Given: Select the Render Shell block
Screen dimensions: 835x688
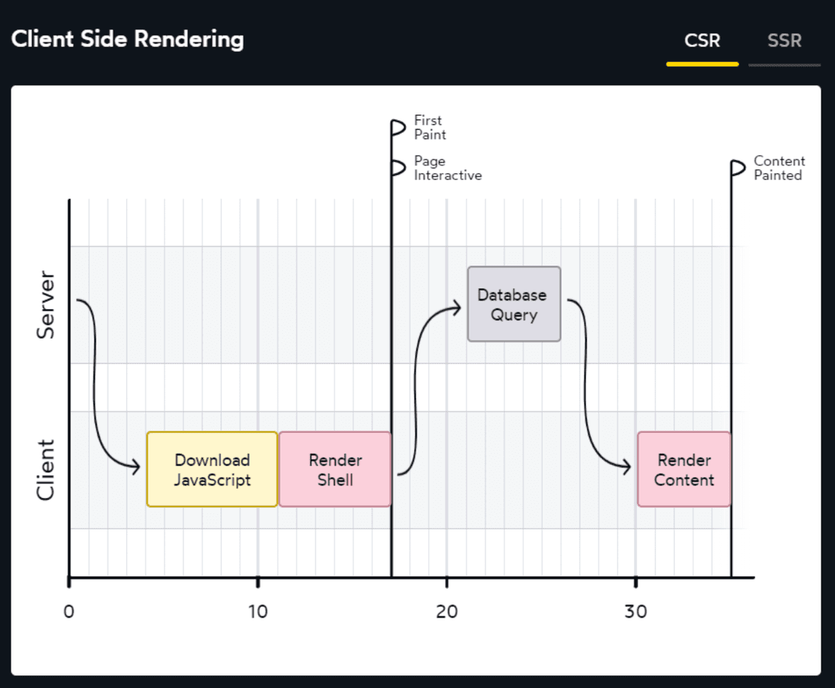Looking at the screenshot, I should pyautogui.click(x=335, y=469).
